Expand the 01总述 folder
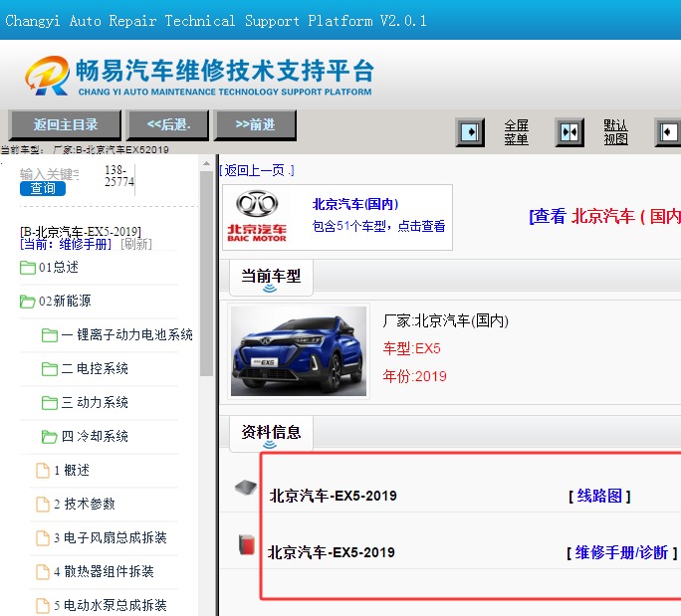 tap(50, 268)
